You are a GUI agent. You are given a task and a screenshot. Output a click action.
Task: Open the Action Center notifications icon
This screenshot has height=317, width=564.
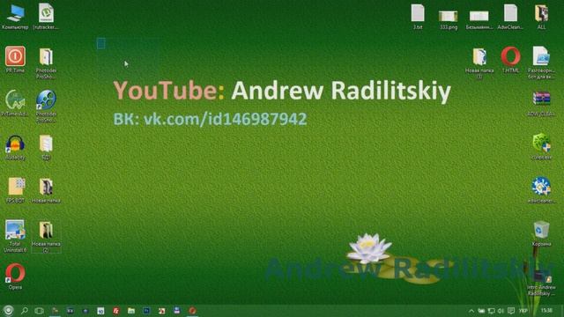pos(511,311)
